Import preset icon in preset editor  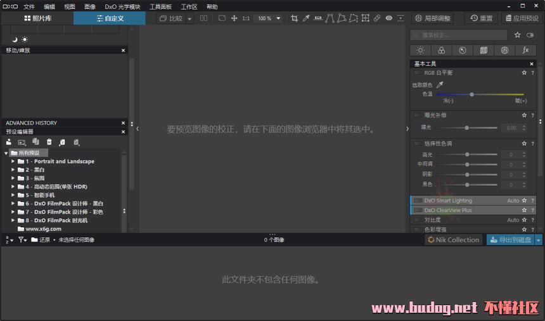click(x=9, y=142)
